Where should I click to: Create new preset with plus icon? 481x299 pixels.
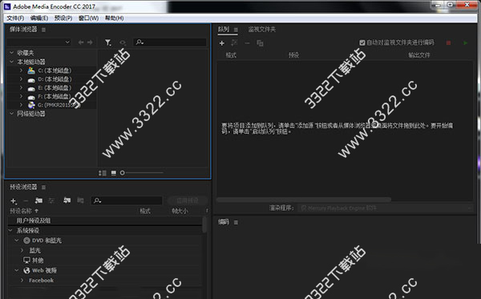coord(13,201)
